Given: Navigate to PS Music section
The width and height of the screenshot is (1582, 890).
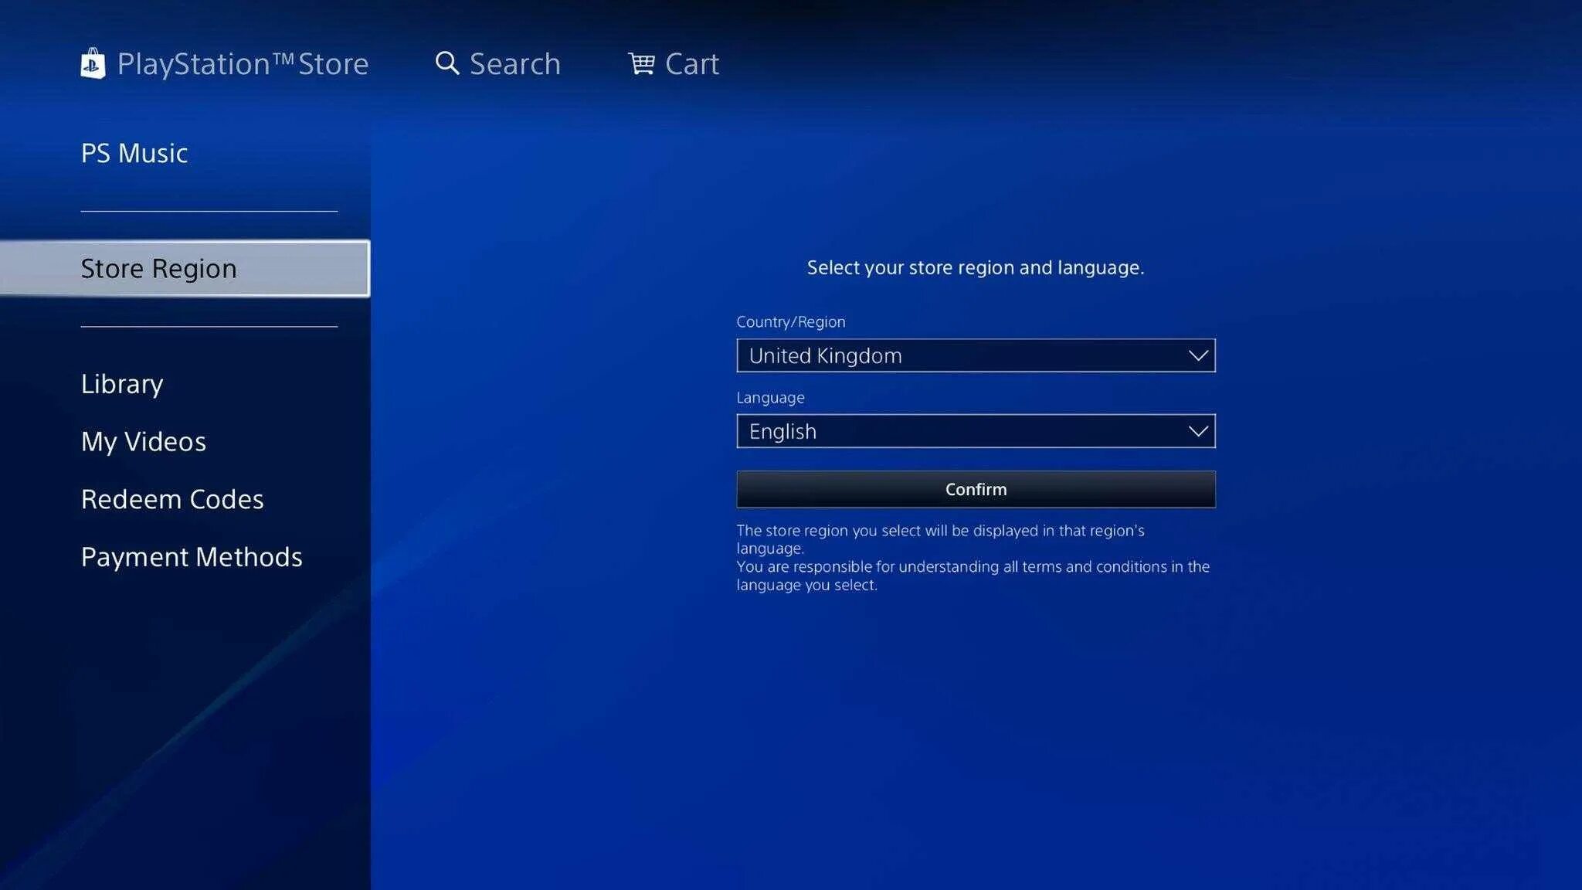Looking at the screenshot, I should [x=134, y=153].
